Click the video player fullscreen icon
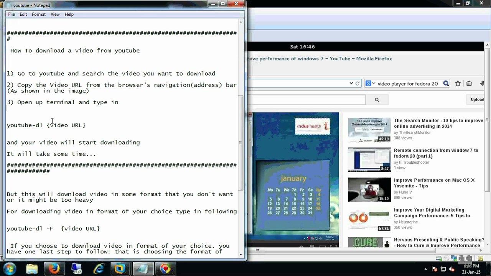This screenshot has width=491, height=276. click(334, 246)
